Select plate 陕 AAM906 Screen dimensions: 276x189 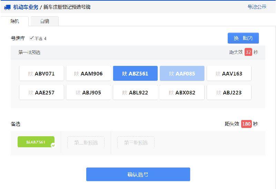(x=88, y=73)
